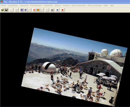Click the zoom-out blue arrows icon
130x107 pixels.
click(25, 10)
